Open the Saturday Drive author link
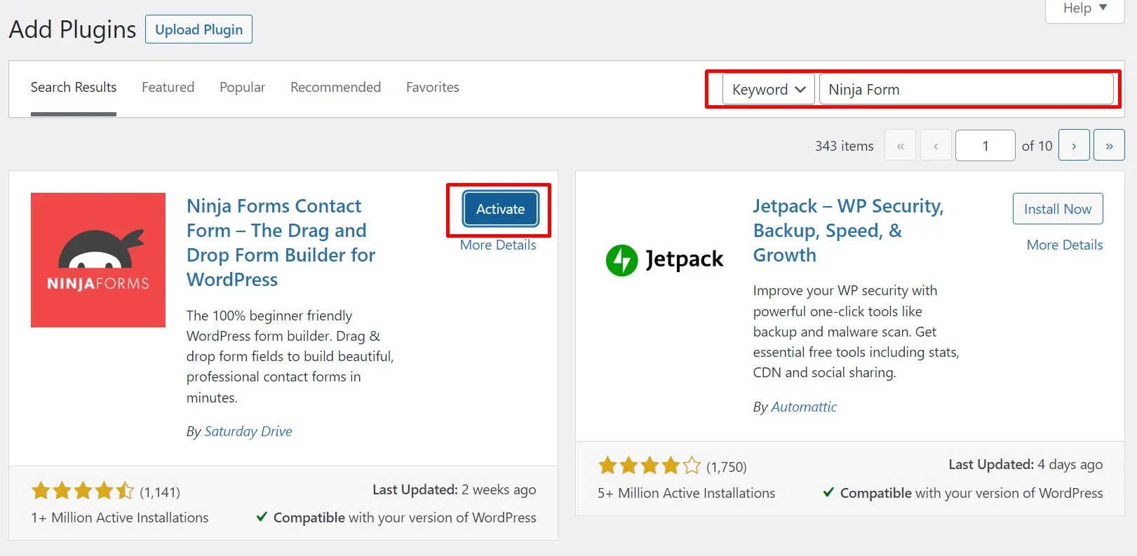This screenshot has width=1137, height=556. [248, 431]
